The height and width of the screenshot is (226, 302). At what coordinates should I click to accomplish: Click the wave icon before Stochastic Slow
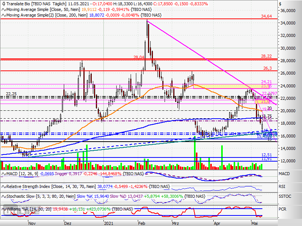(x=4, y=196)
